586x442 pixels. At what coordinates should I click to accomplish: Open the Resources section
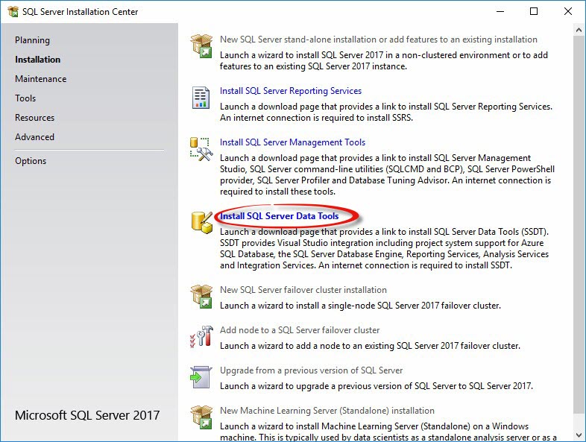point(35,118)
